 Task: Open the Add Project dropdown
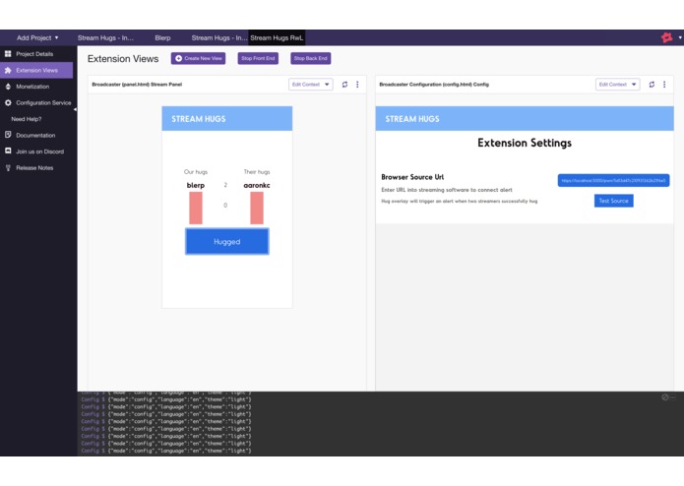coord(37,38)
